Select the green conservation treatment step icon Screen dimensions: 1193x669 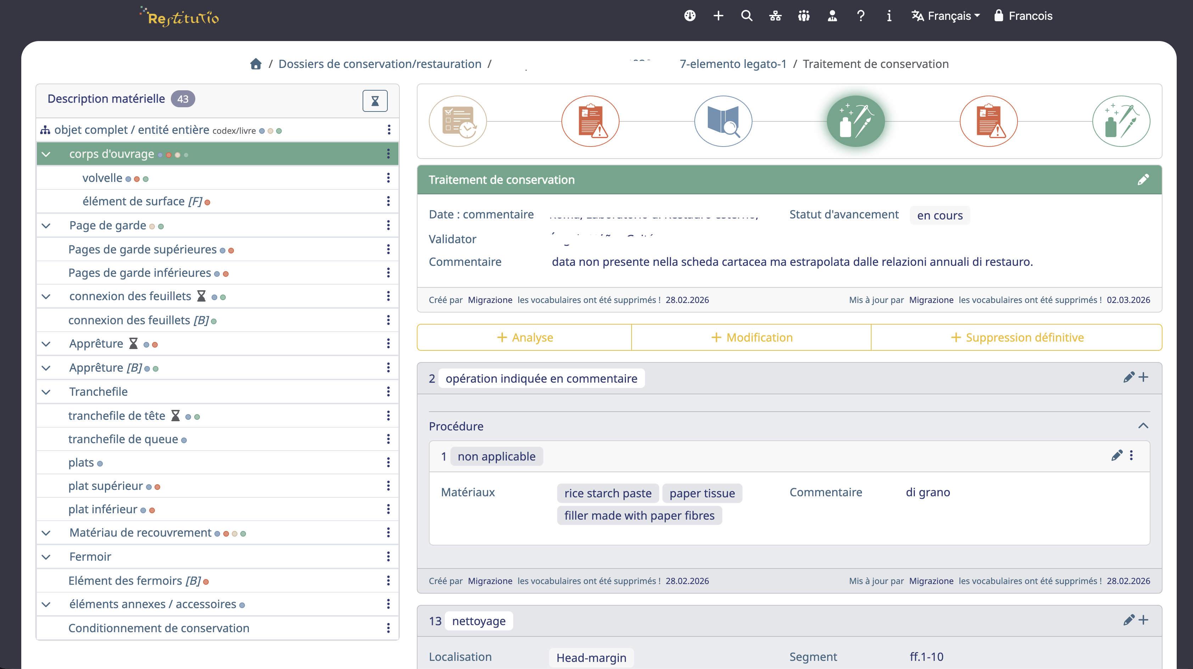click(856, 121)
